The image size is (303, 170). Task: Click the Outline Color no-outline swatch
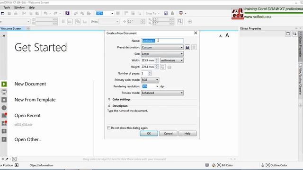(267, 165)
